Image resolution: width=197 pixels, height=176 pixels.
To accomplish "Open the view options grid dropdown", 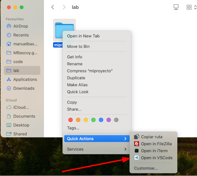I will coord(190,7).
